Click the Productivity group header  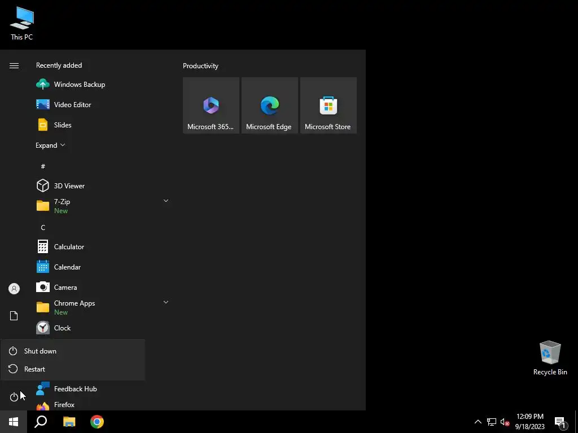tap(200, 66)
